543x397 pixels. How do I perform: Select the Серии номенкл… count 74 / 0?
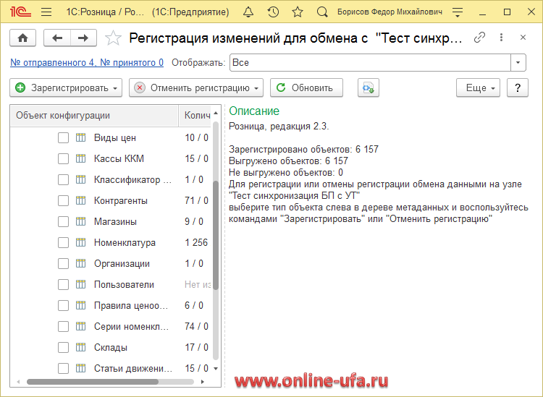coord(196,326)
